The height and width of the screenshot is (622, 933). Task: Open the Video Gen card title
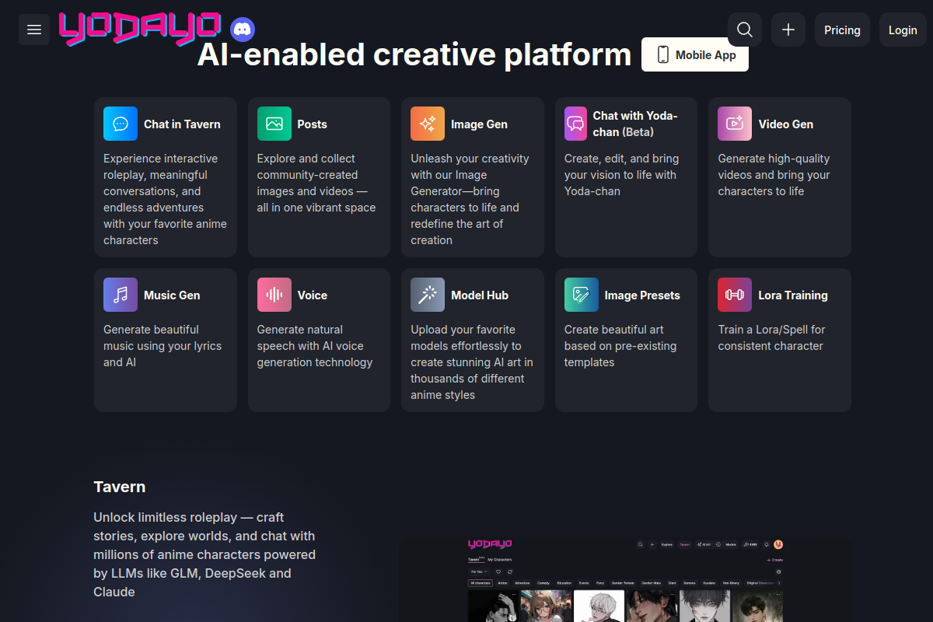pos(786,124)
